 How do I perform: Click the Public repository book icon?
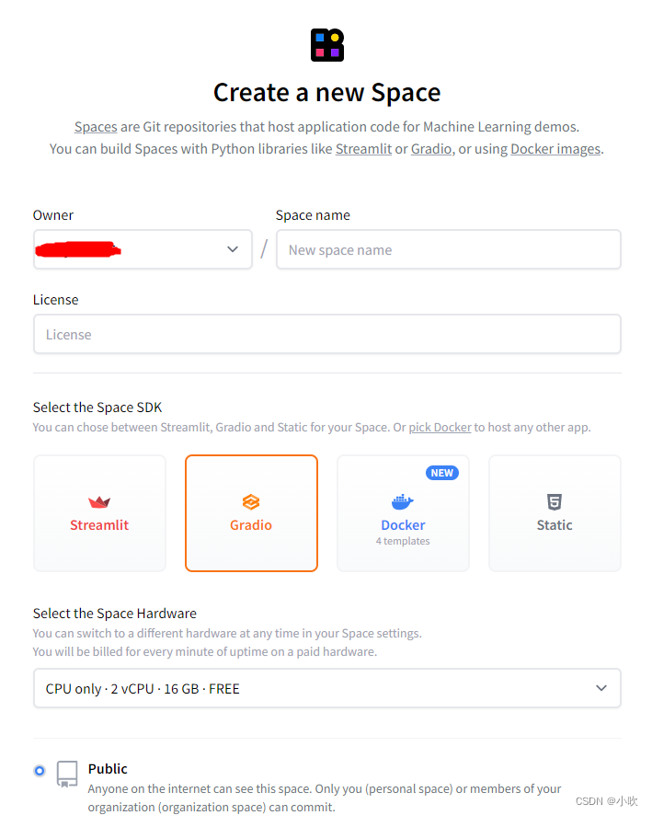pos(67,774)
